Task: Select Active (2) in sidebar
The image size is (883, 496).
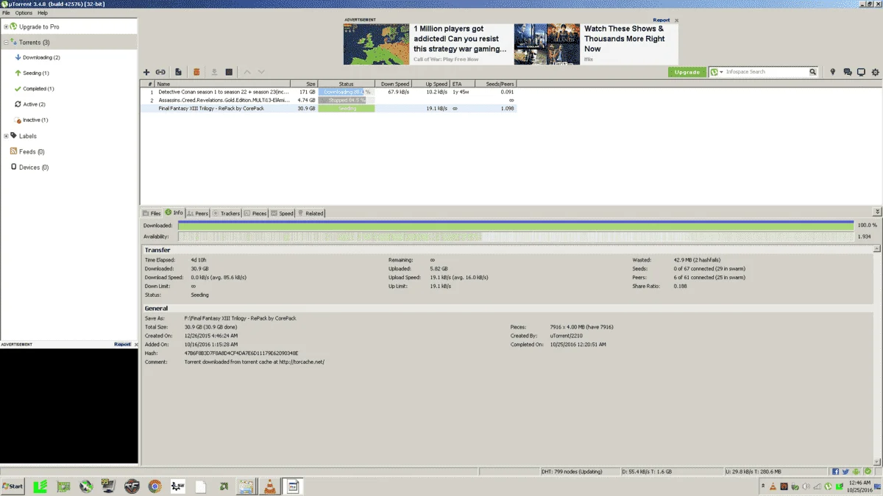Action: tap(34, 104)
